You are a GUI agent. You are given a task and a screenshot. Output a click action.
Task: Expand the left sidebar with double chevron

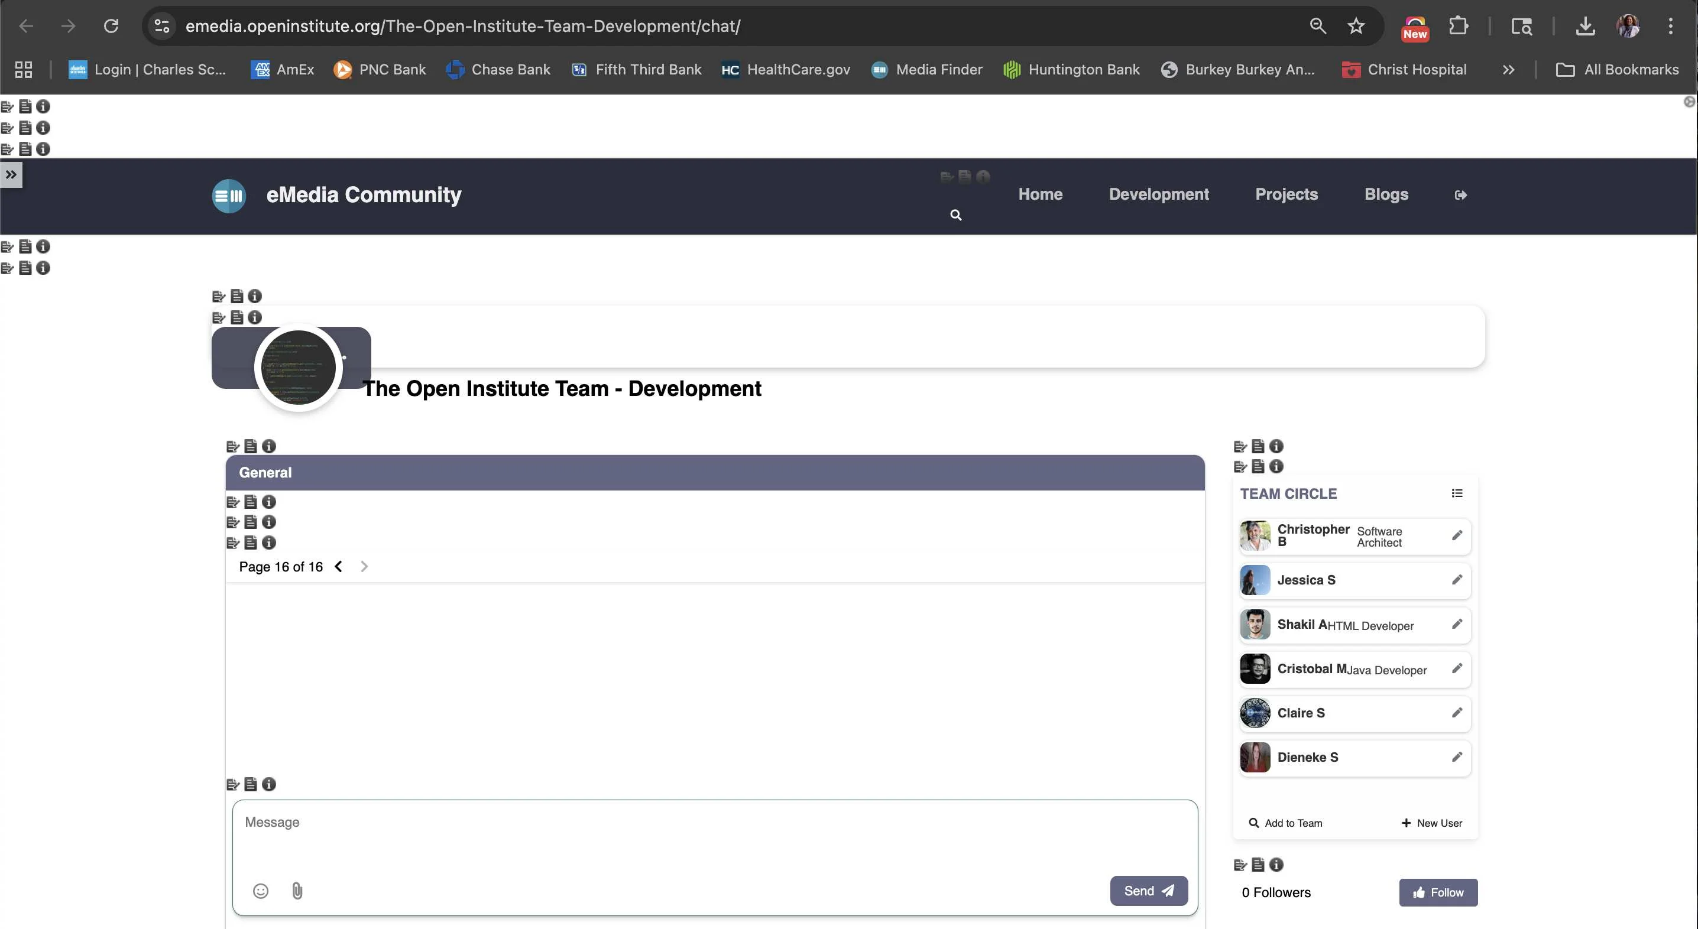point(11,174)
